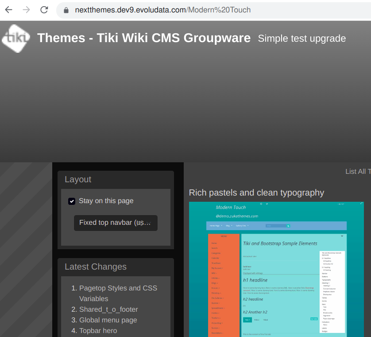
Task: Click the Simple test upgrade subtitle
Action: (301, 39)
